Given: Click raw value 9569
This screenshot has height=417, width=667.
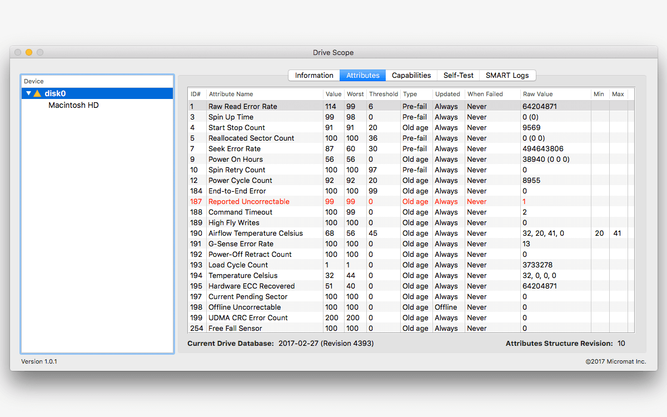Looking at the screenshot, I should tap(531, 127).
